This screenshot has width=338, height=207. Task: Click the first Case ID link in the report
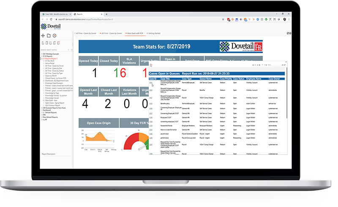[150, 83]
